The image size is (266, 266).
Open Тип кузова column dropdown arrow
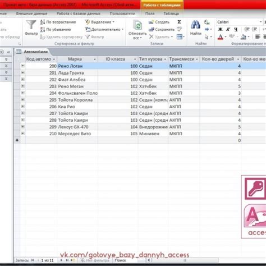pos(165,59)
